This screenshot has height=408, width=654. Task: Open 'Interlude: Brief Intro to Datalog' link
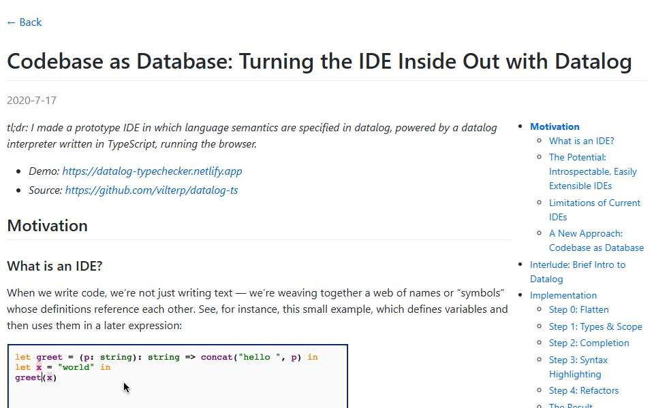(578, 272)
